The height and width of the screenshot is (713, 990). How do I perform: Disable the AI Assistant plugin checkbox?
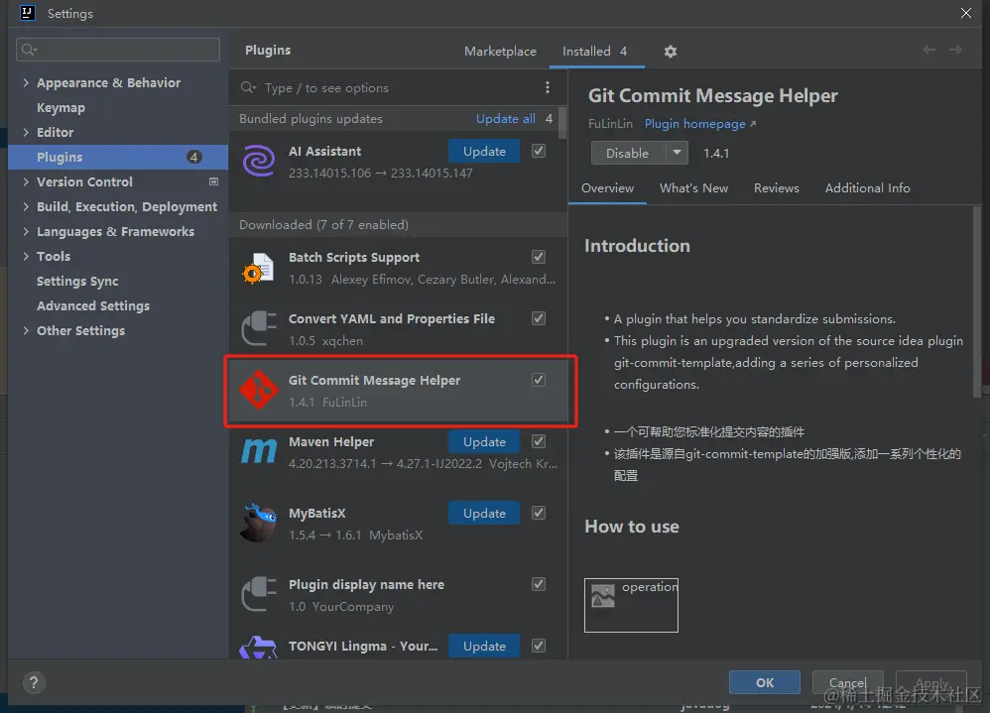pyautogui.click(x=539, y=151)
